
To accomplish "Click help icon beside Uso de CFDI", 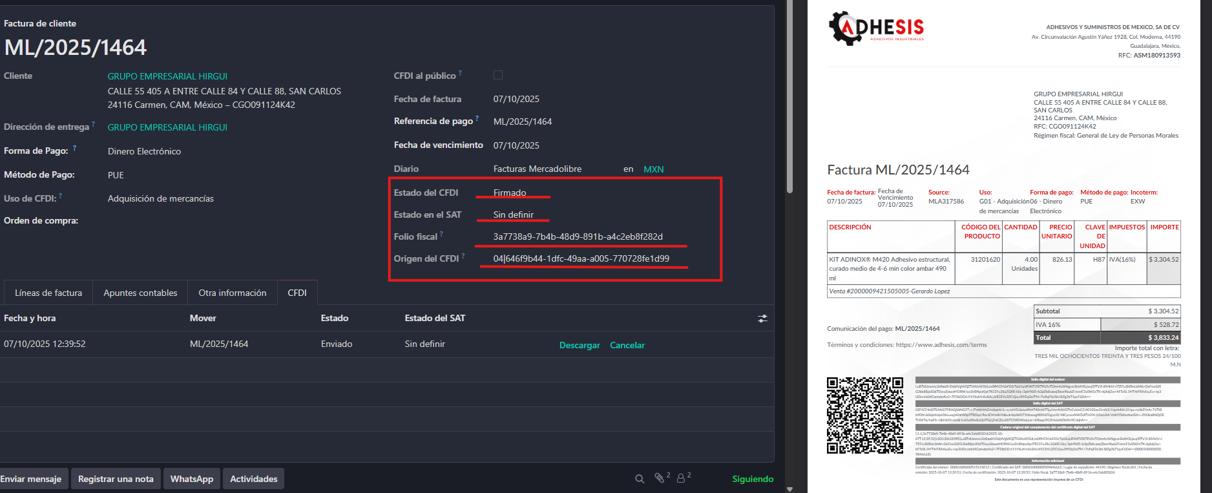I will pos(60,196).
